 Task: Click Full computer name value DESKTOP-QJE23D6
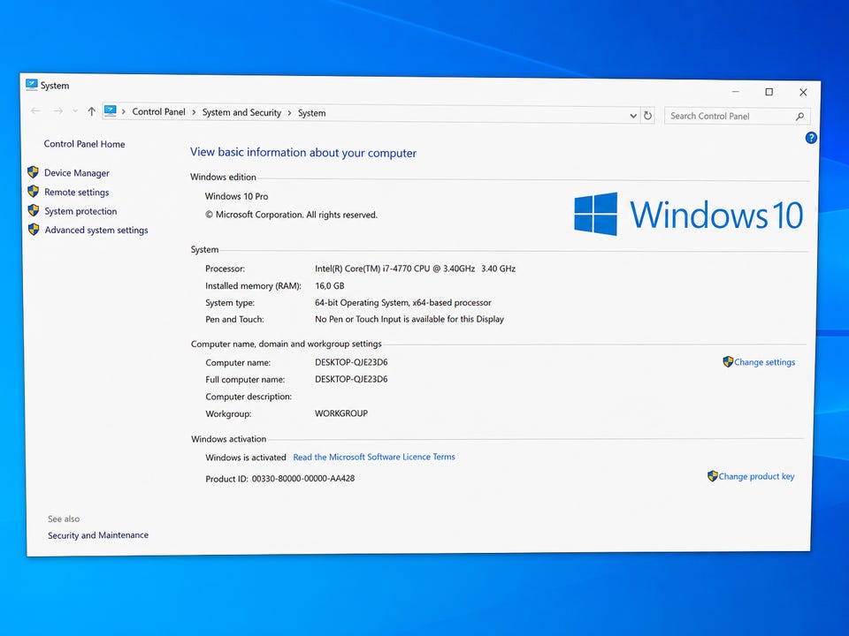351,379
